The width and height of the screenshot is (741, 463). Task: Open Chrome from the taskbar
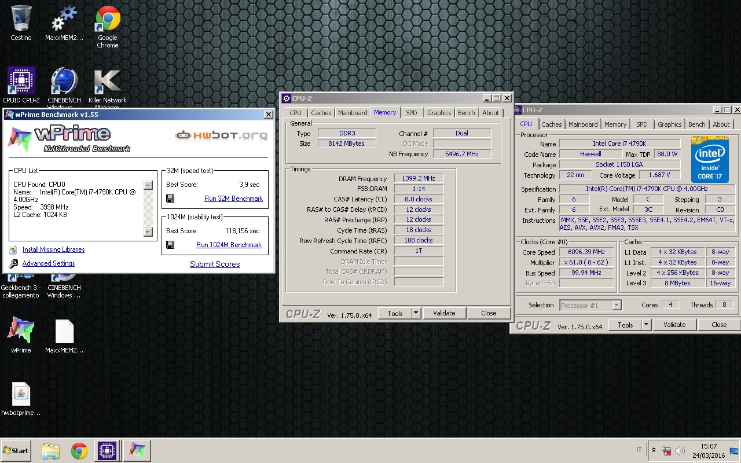tap(79, 451)
